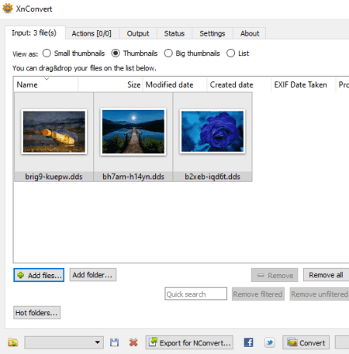Click the XnConvert app logo icon
Viewport: 349px width, 354px height.
click(x=8, y=9)
